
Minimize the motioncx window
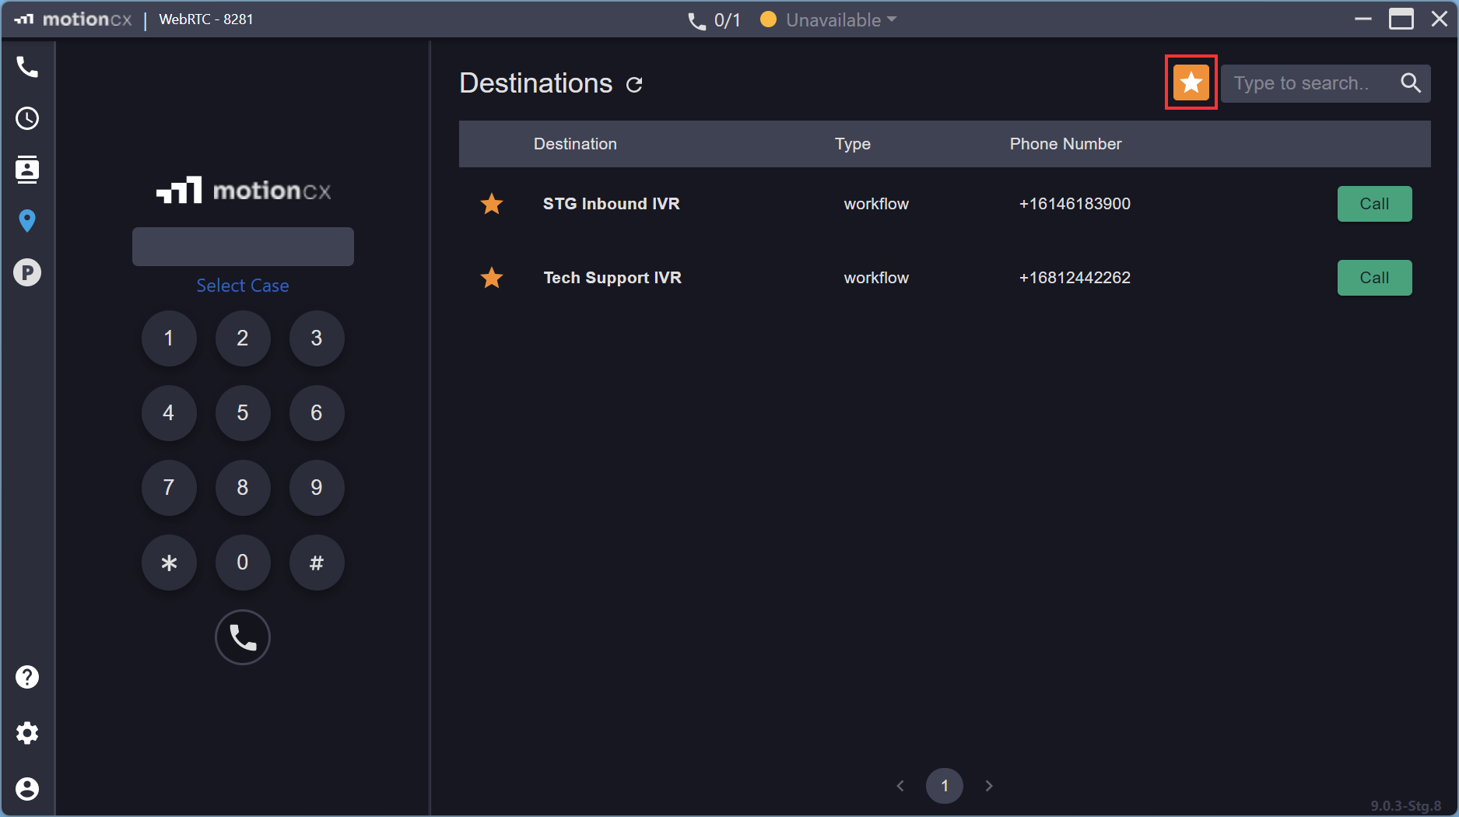1363,19
